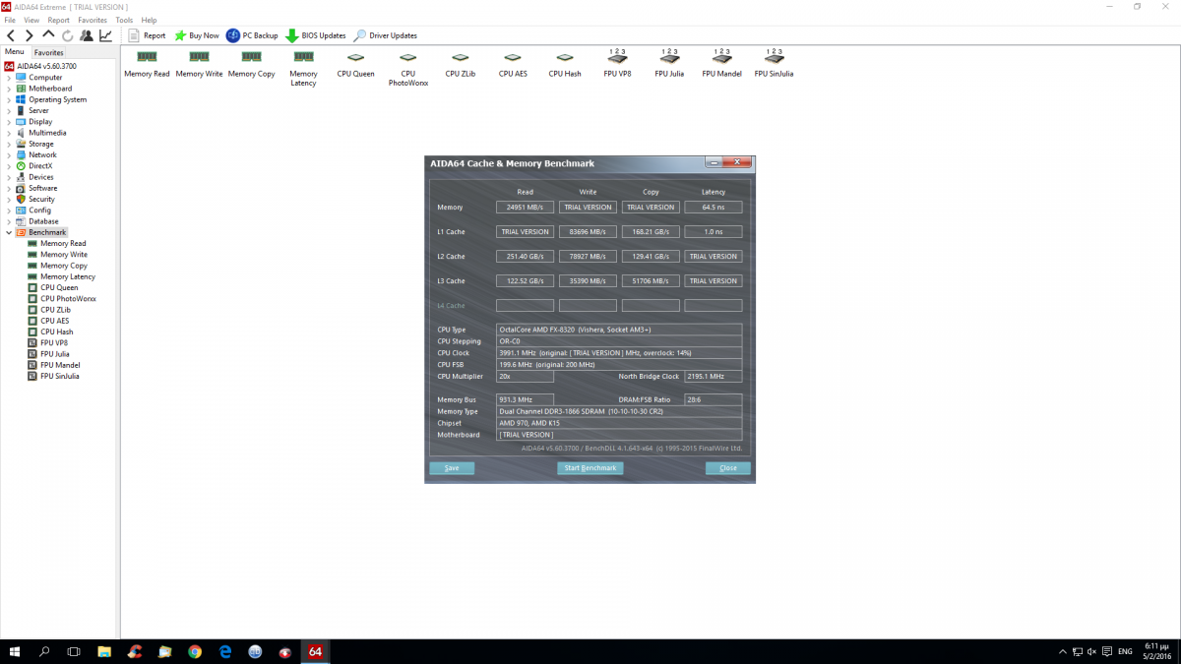Select Memory Latency under Benchmark in the tree

pos(68,276)
